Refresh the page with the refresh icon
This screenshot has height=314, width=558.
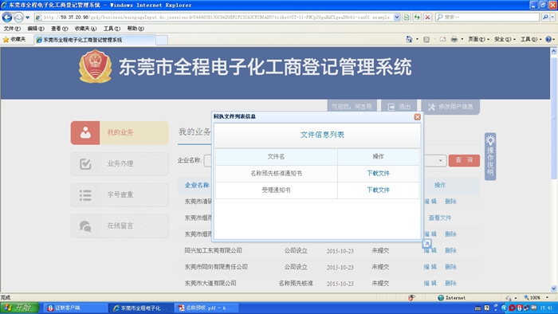tap(417, 17)
